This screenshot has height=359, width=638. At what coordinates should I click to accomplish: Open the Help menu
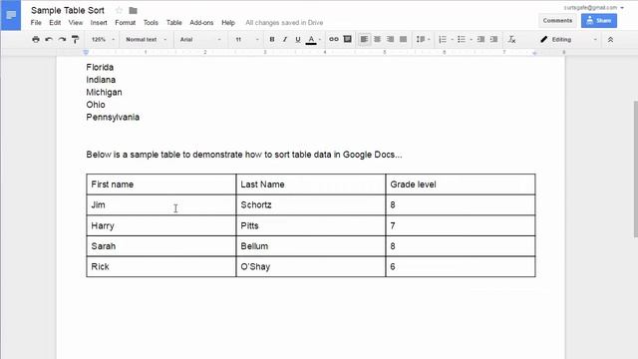[228, 22]
